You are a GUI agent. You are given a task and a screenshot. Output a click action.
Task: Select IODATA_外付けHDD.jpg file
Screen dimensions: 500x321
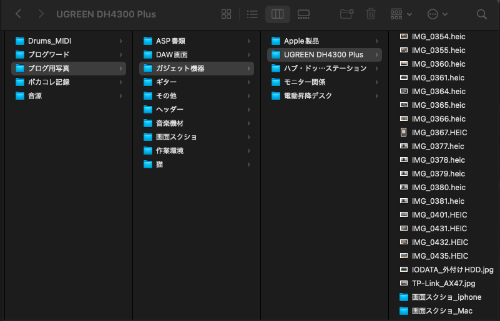pos(452,270)
